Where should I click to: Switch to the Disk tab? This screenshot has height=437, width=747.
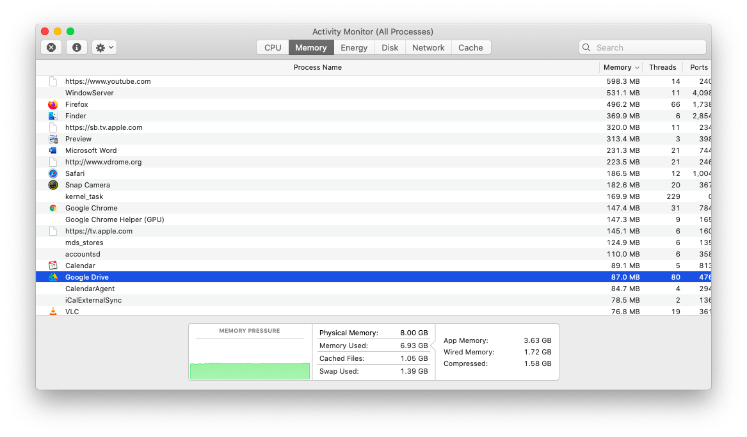point(390,47)
